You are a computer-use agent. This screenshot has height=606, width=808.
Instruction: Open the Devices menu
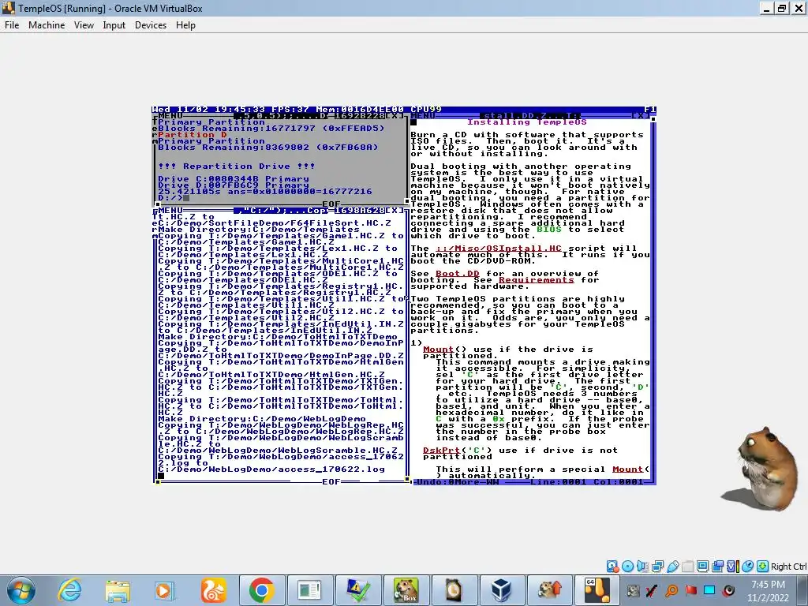click(x=151, y=25)
